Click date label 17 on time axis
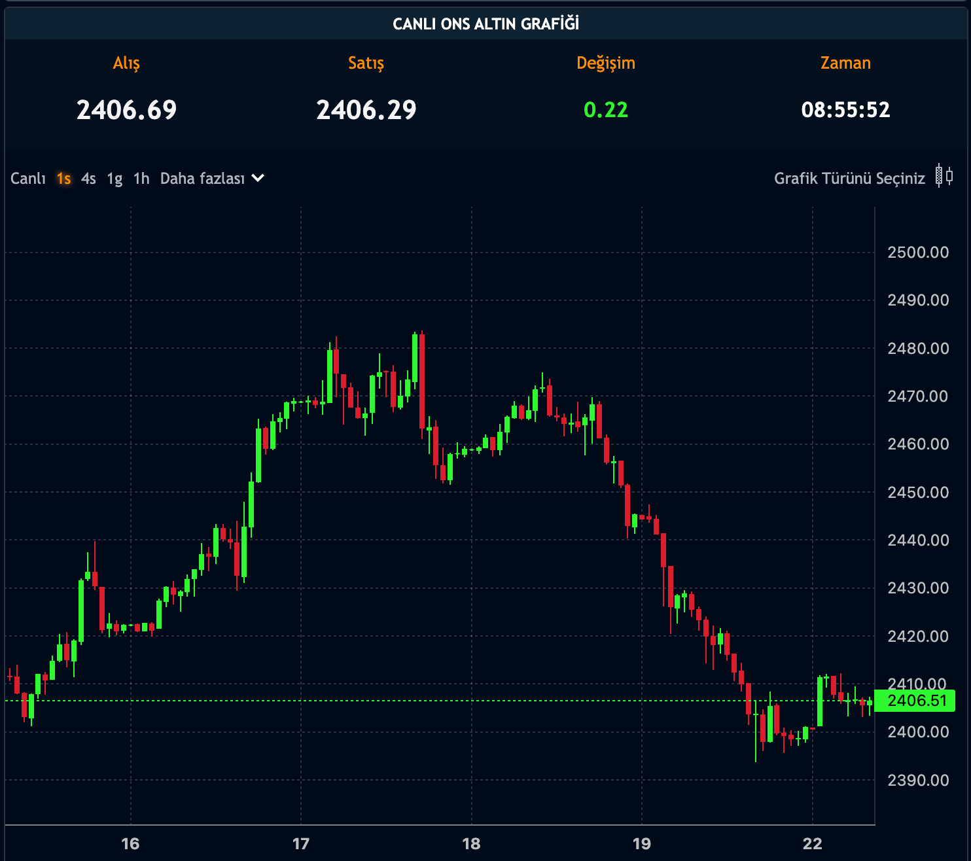 click(301, 844)
